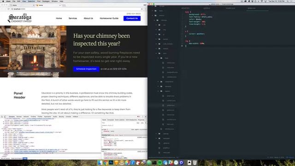This screenshot has height=166, width=295.
Task: Select highlighted file in Atom tree view
Action: coord(163,106)
